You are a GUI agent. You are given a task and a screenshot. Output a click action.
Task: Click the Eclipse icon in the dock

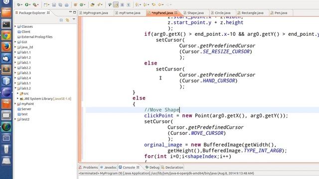click(x=6, y=92)
